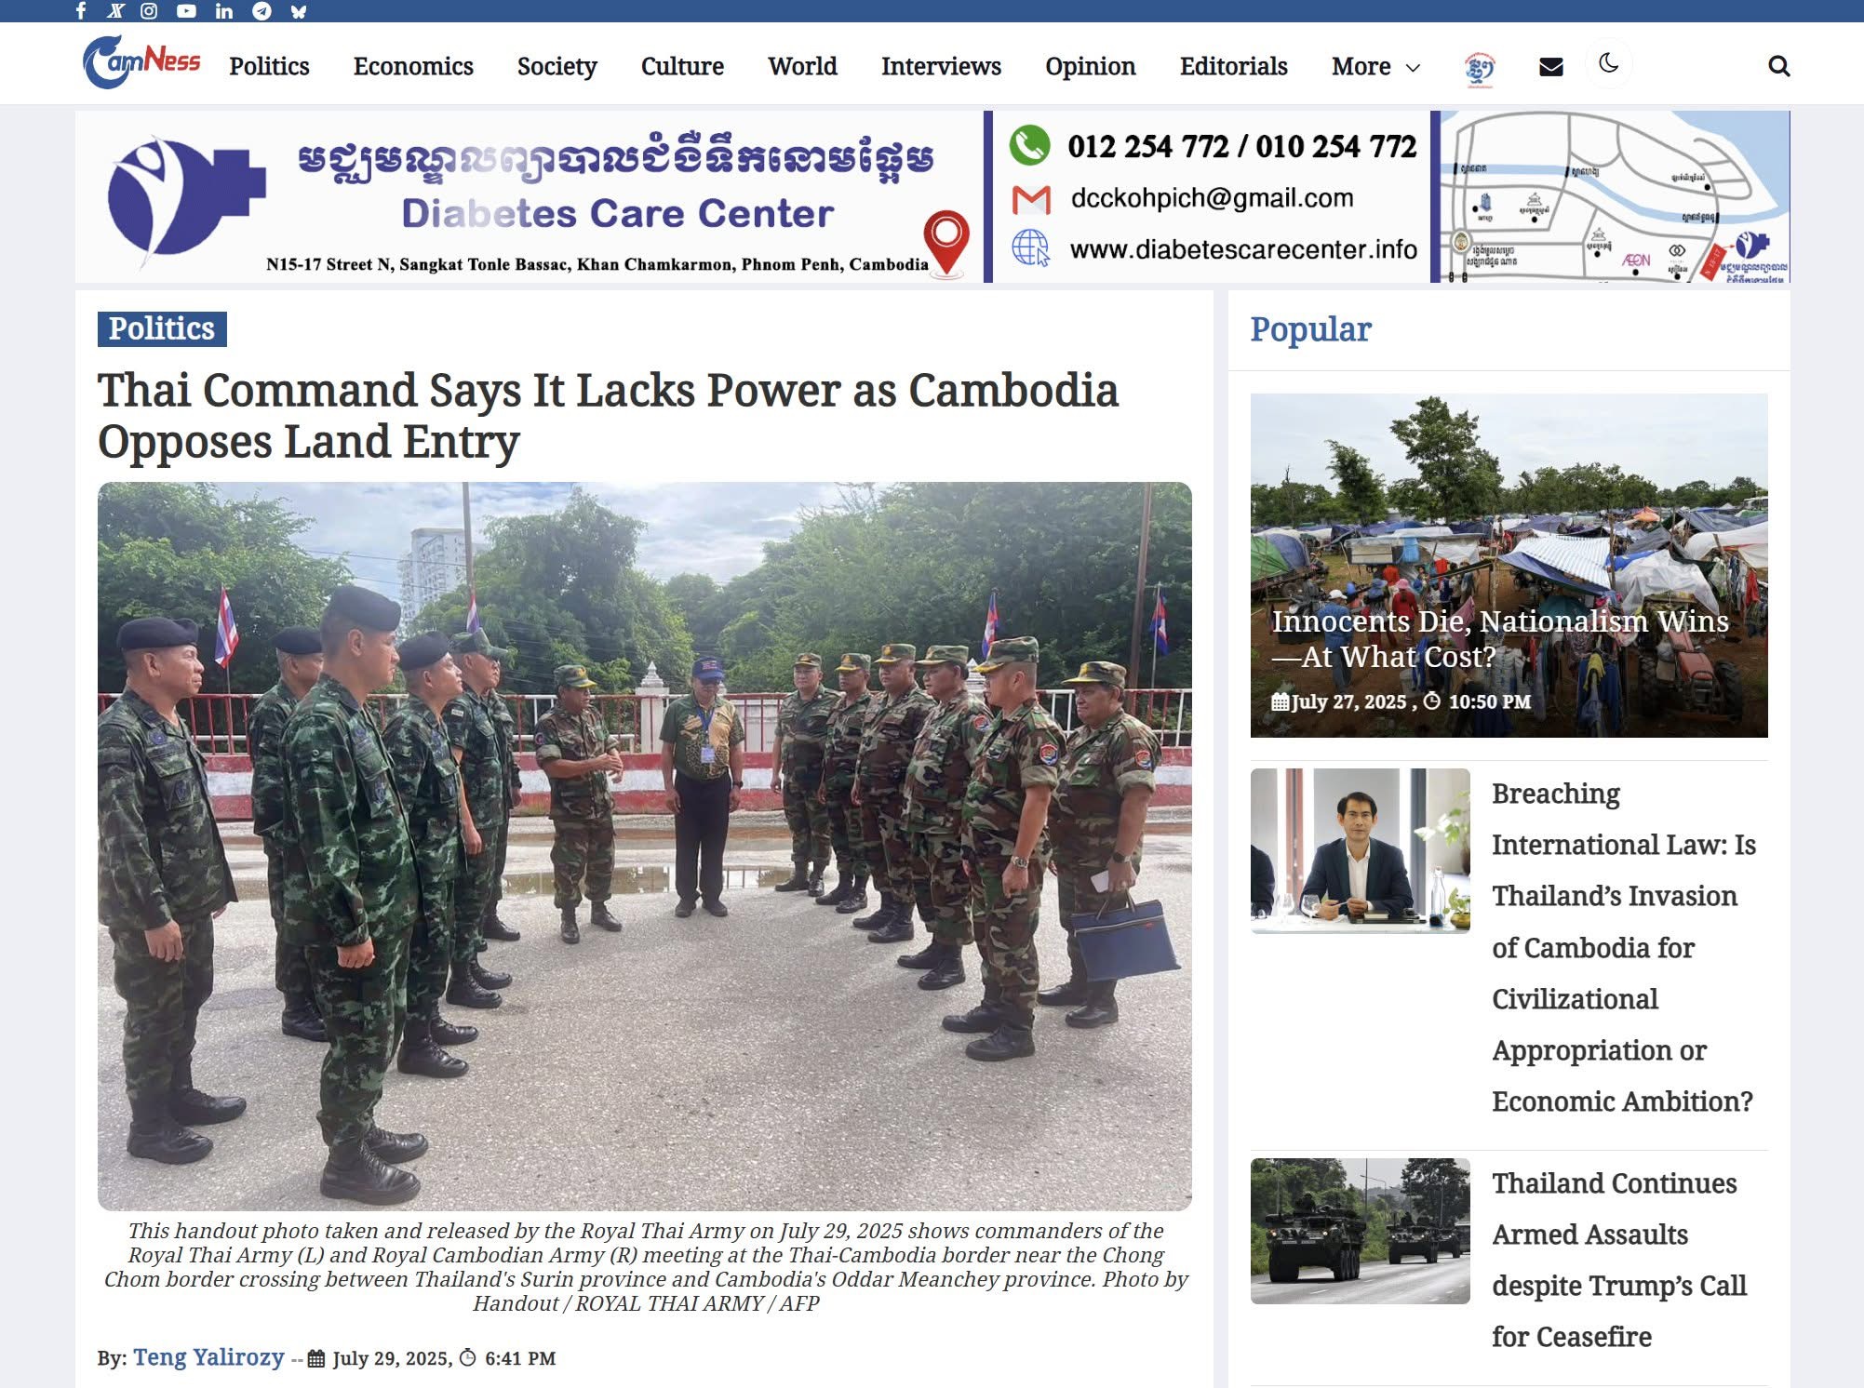Open the YouTube social icon
This screenshot has width=1864, height=1388.
coord(186,11)
